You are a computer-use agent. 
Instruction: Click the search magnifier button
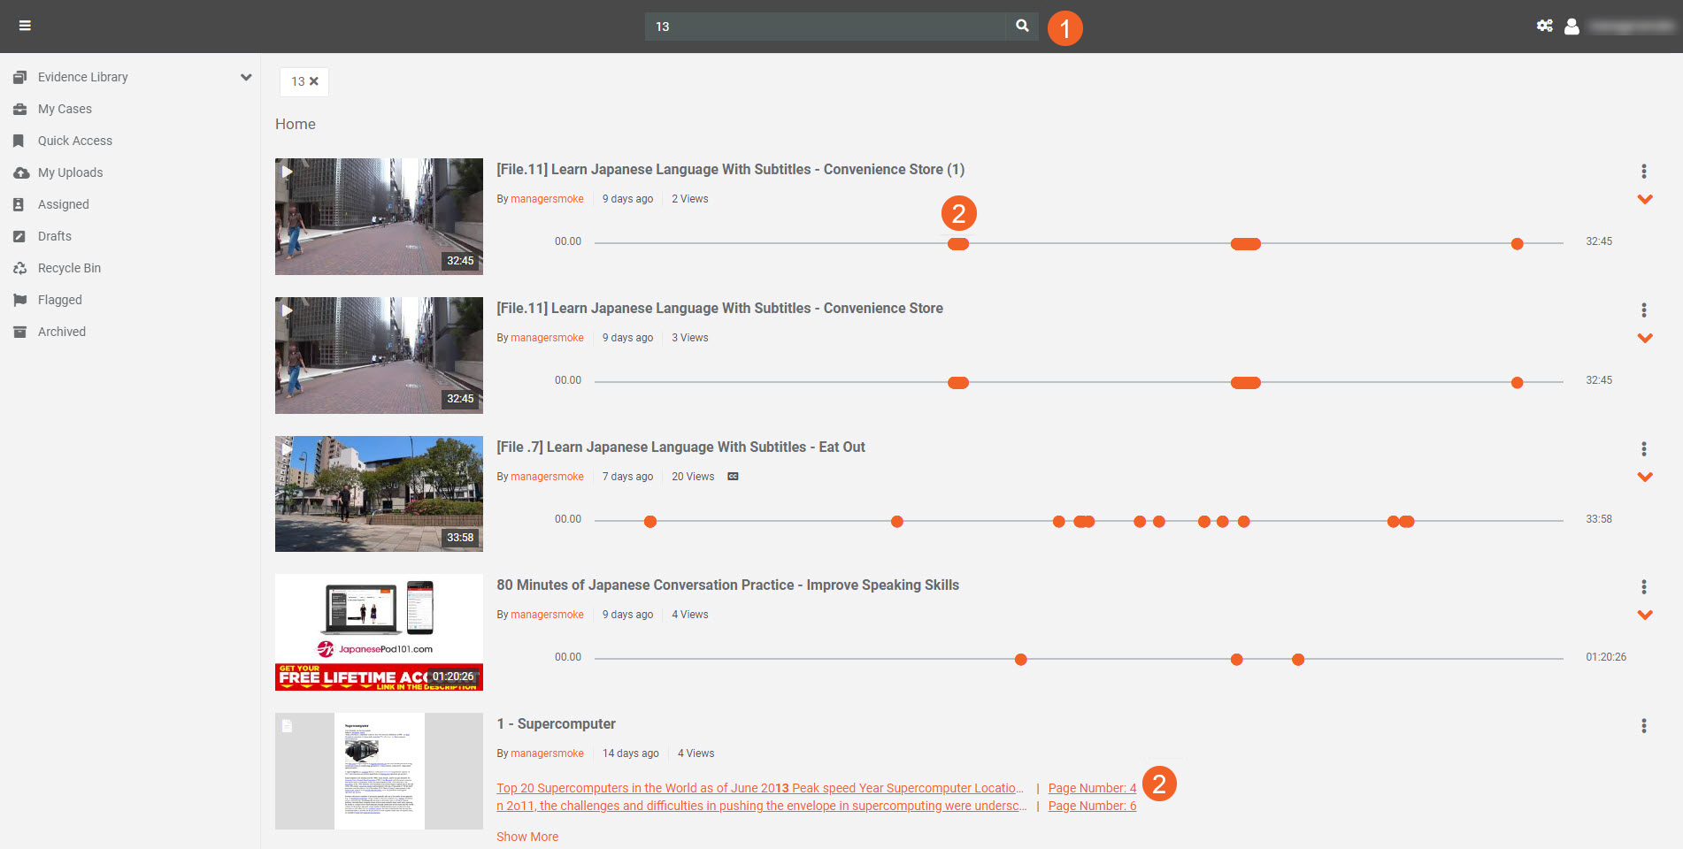tap(1022, 26)
